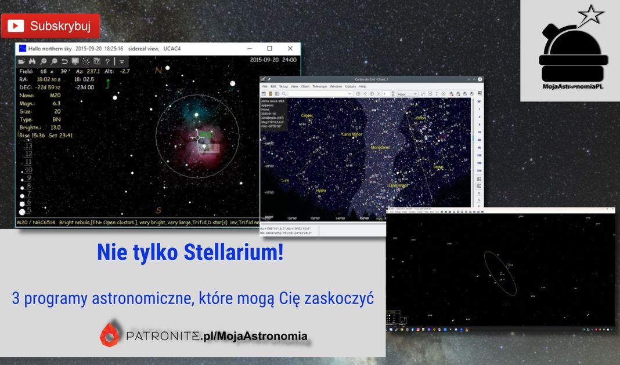The height and width of the screenshot is (365, 620).
Task: Open Telescope menu in Cartes du Ciel
Action: point(320,86)
